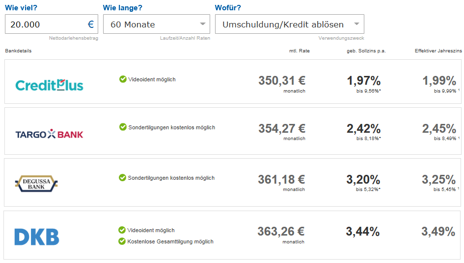Click the Effektiver Jahreszins column header

click(438, 51)
